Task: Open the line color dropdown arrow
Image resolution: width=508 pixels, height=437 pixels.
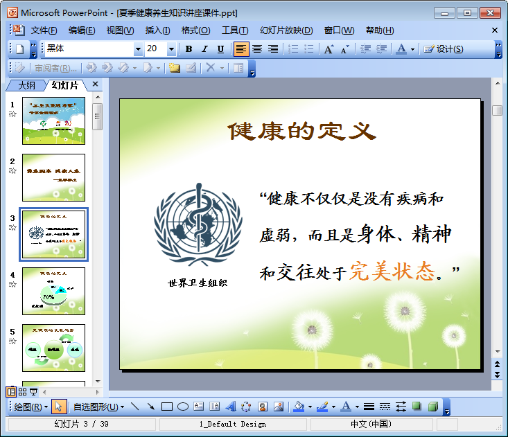Action: (333, 407)
